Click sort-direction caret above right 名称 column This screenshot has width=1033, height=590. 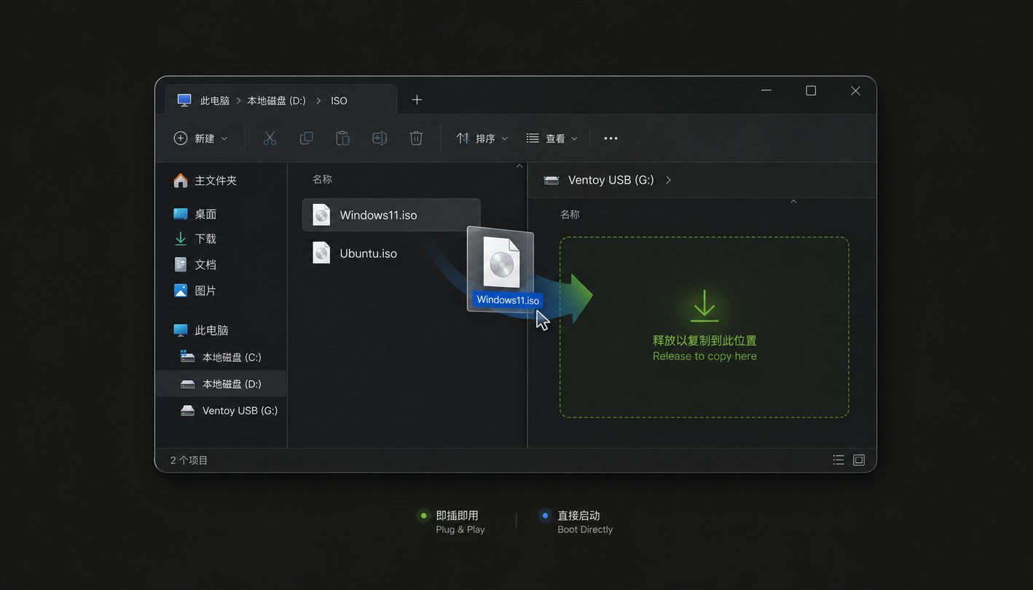793,202
